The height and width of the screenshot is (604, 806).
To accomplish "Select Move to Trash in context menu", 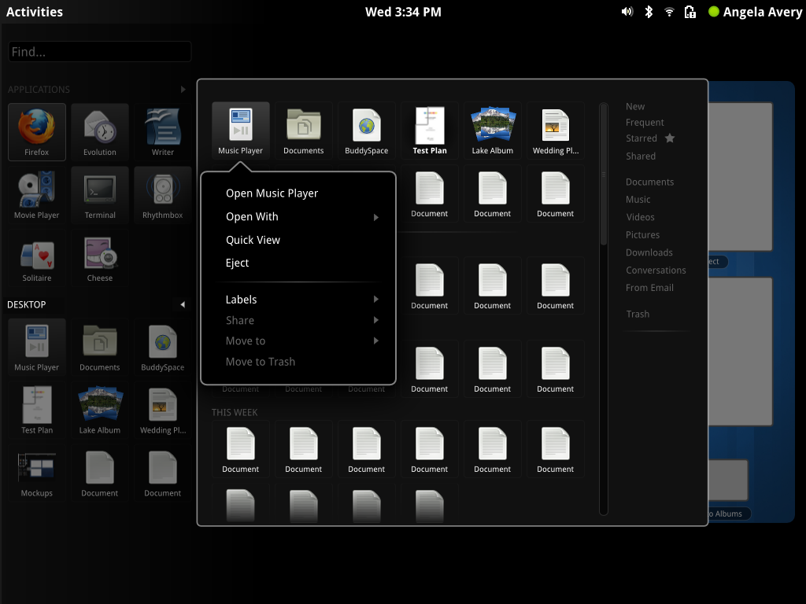I will click(260, 361).
